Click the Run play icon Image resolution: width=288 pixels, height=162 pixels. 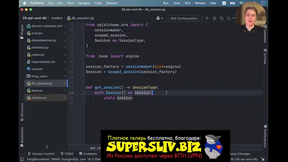(x=207, y=18)
